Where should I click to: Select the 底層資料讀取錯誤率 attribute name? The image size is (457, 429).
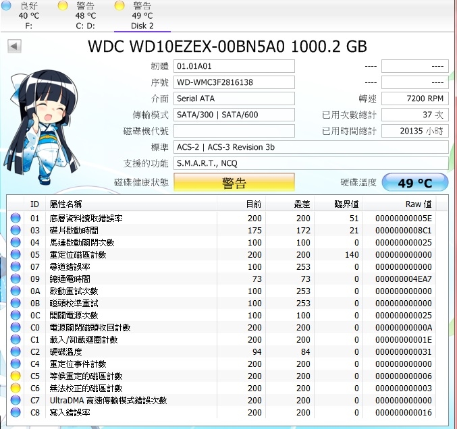86,218
